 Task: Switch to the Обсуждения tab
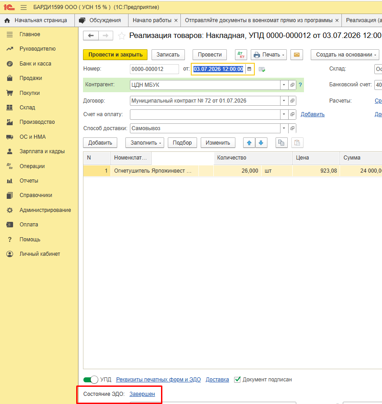point(101,20)
